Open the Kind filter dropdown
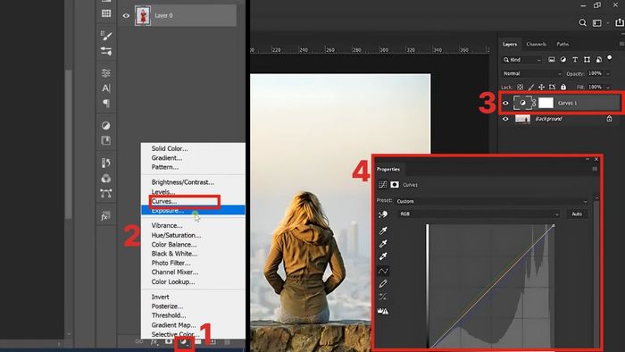 click(521, 60)
